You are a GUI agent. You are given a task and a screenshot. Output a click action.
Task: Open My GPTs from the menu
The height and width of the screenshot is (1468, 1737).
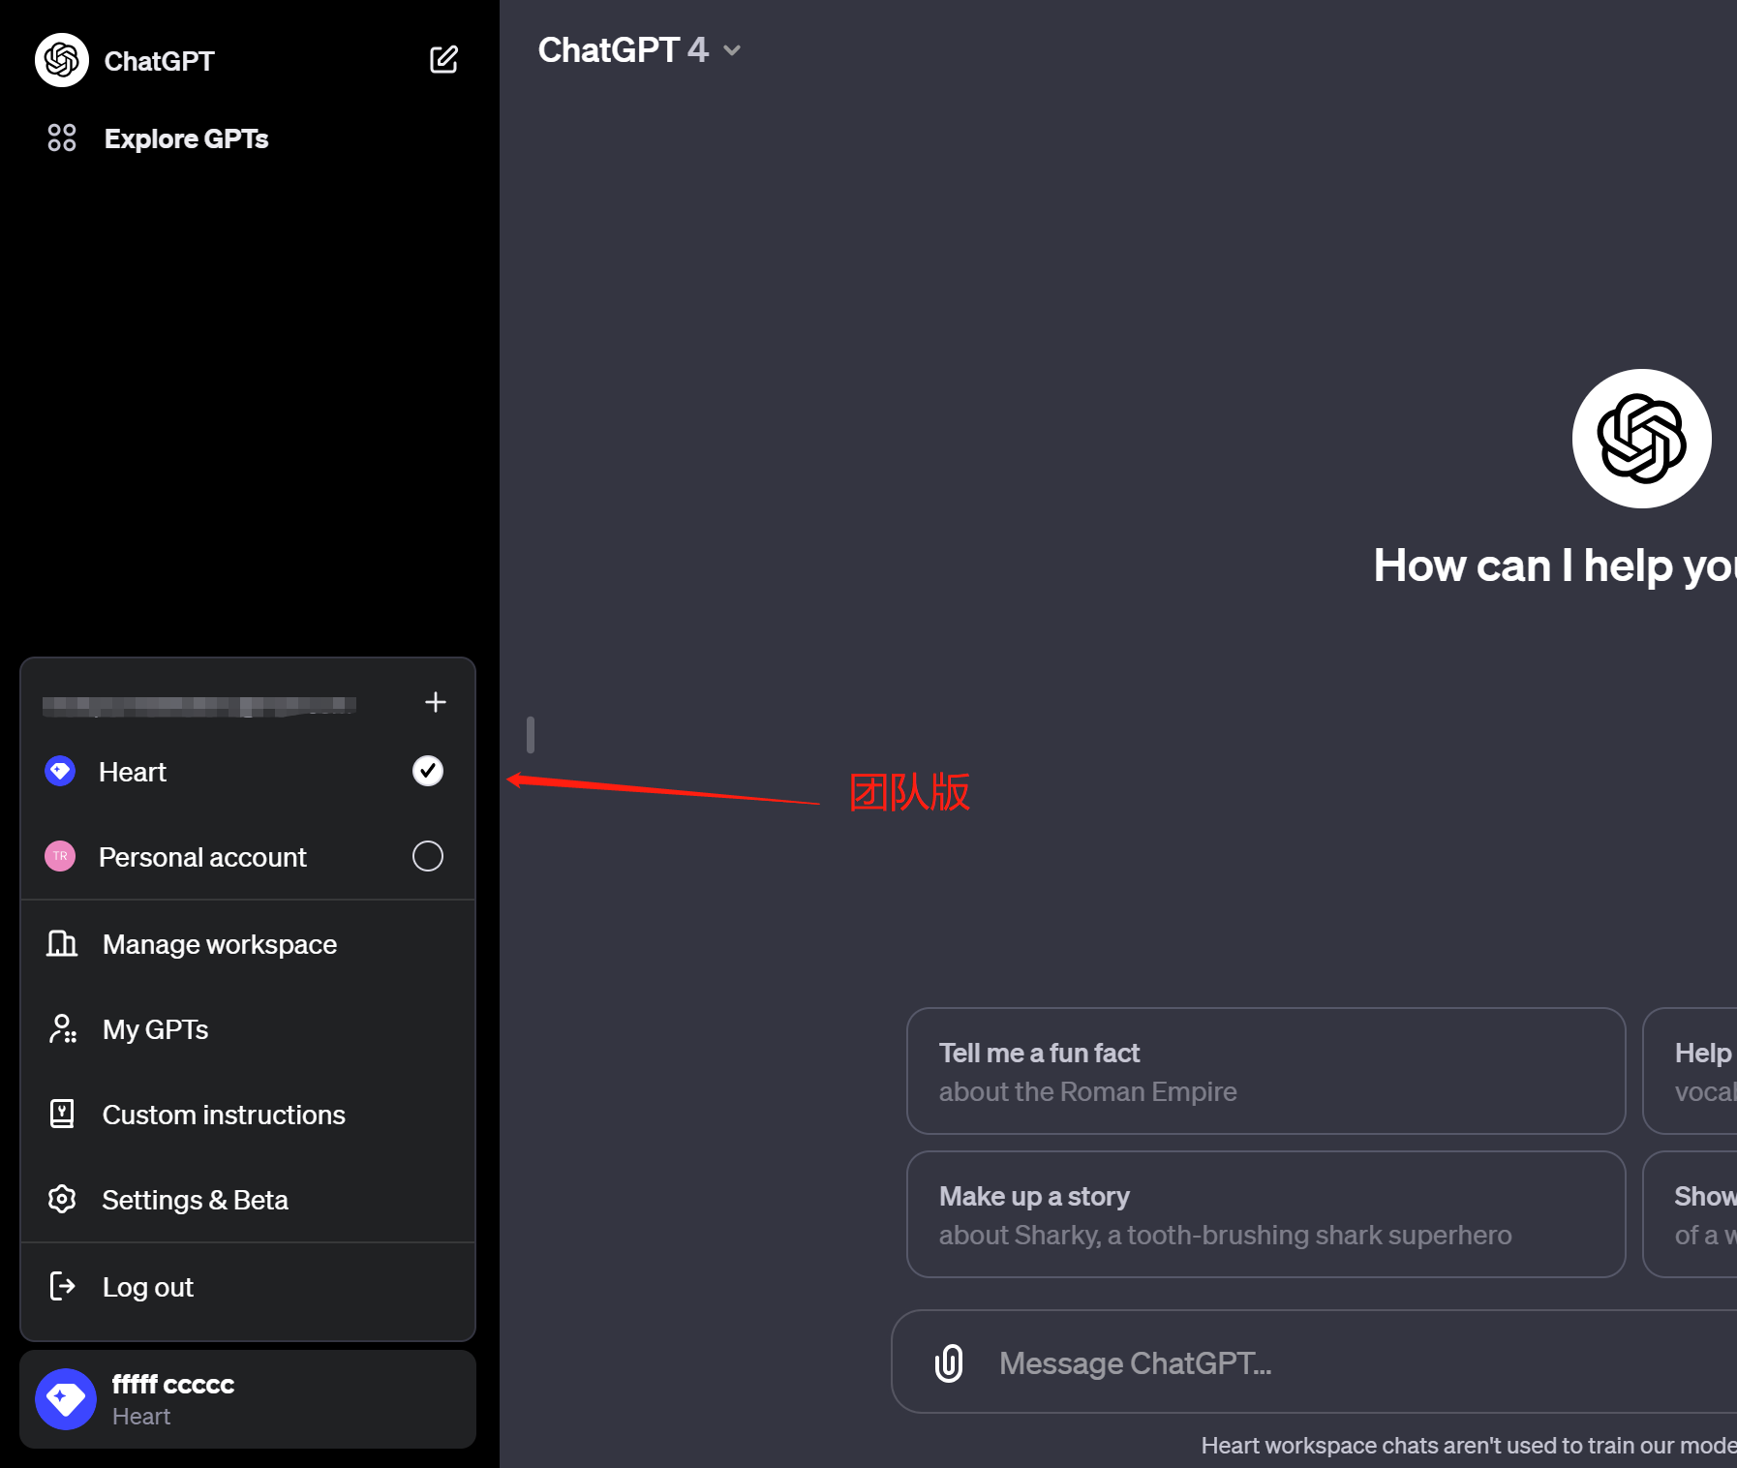pos(248,1028)
